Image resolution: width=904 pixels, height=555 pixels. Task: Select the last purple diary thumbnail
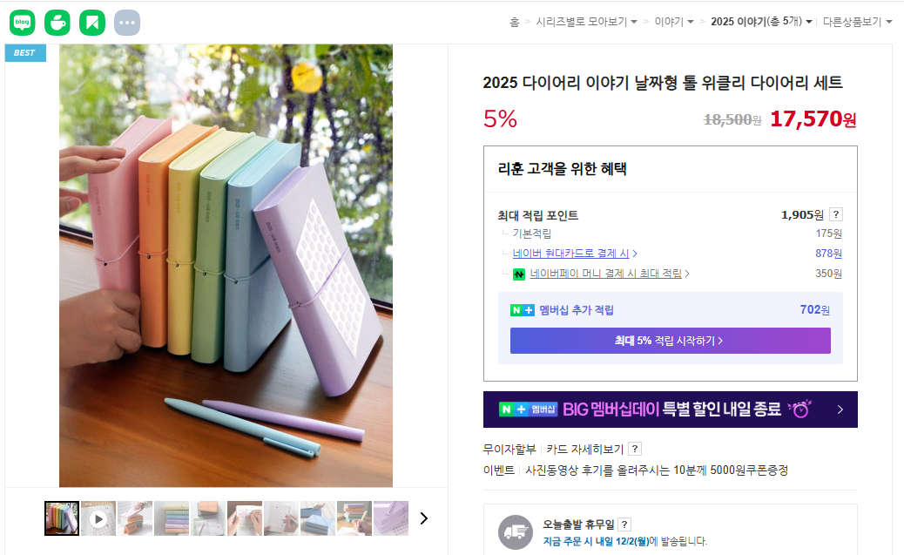click(391, 518)
